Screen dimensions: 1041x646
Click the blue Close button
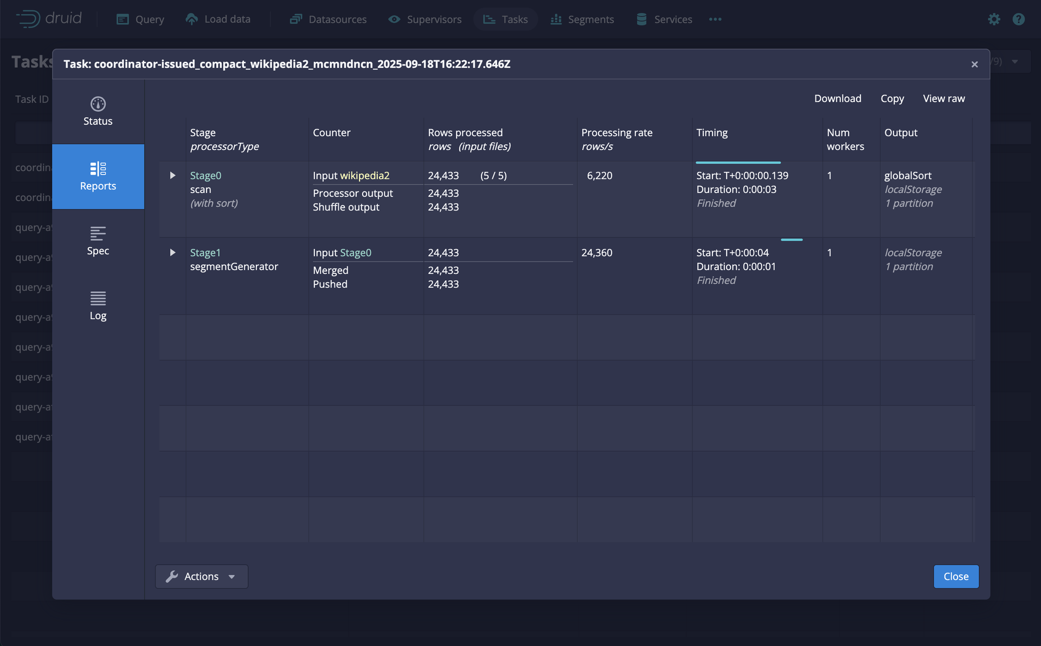pos(956,577)
